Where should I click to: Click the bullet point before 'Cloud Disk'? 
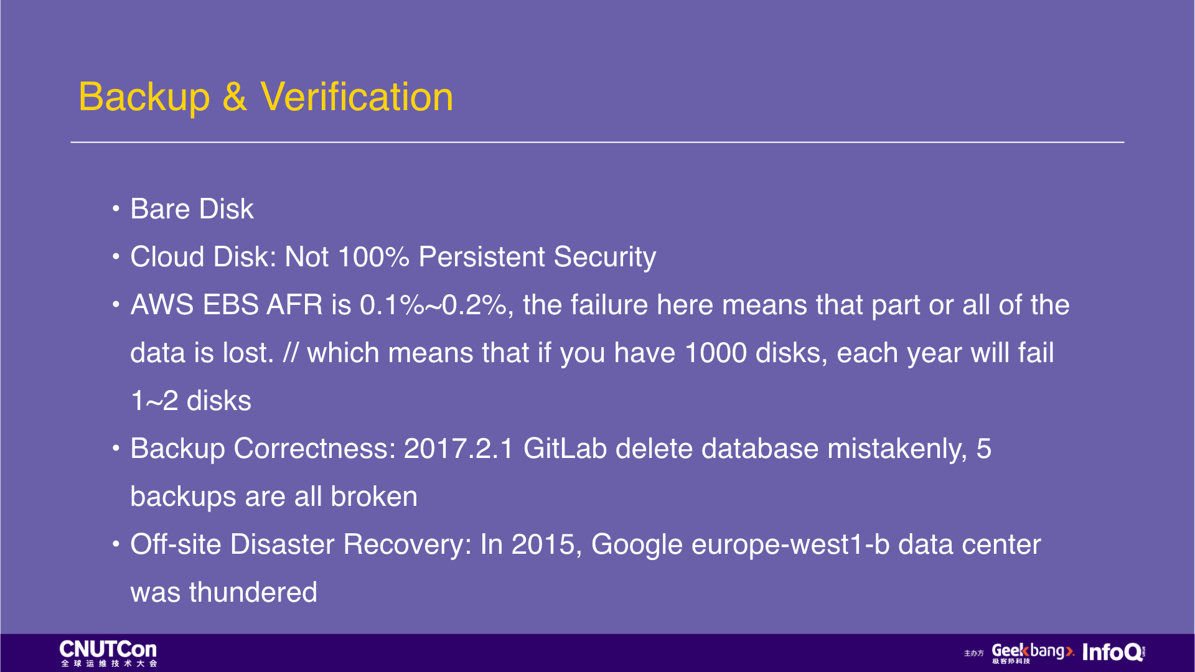116,256
